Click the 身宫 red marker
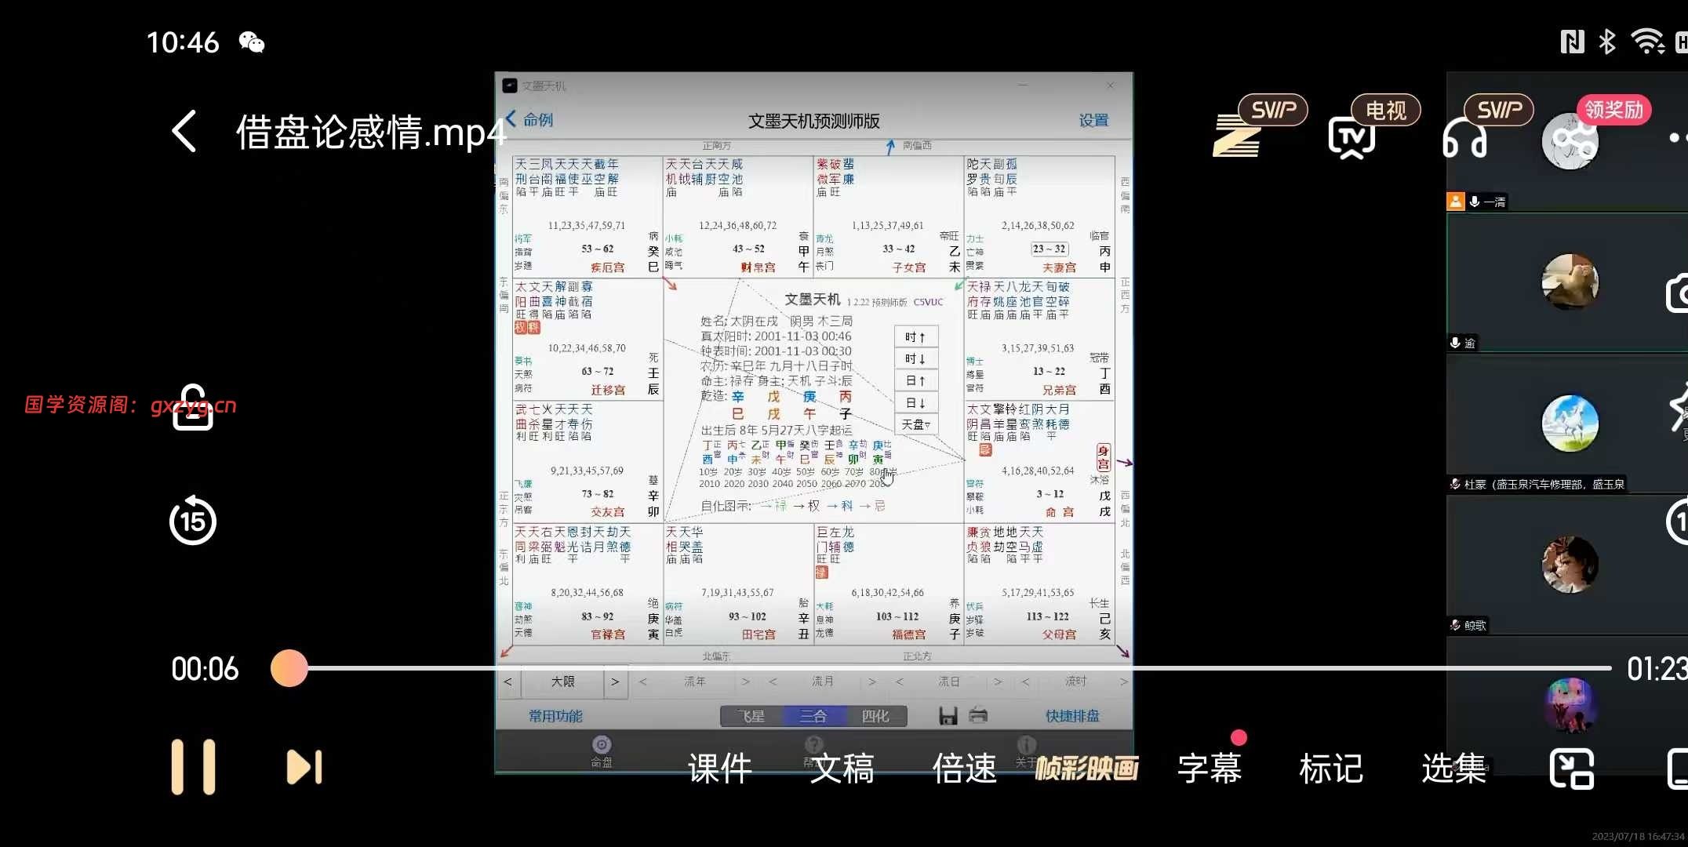Screen dimensions: 1688x847 (1103, 457)
